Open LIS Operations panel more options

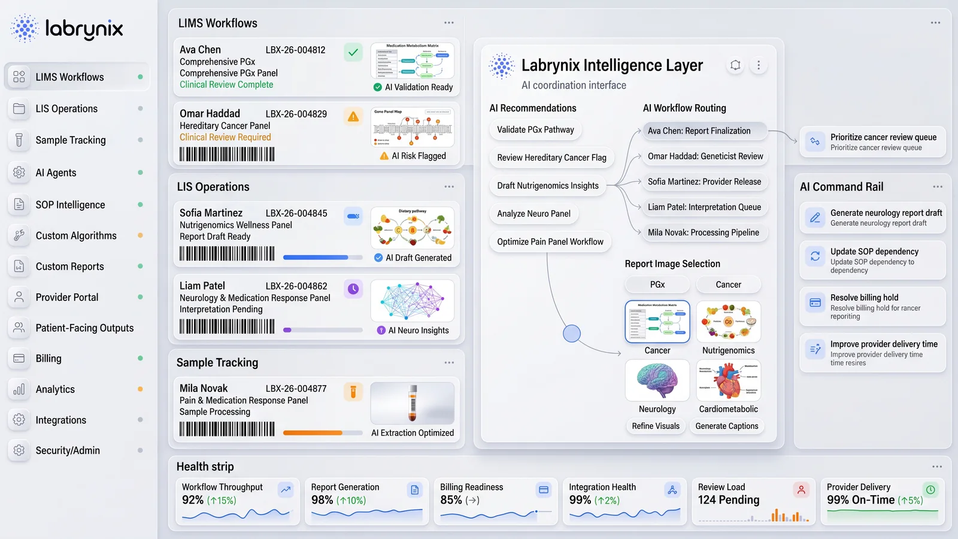(449, 187)
